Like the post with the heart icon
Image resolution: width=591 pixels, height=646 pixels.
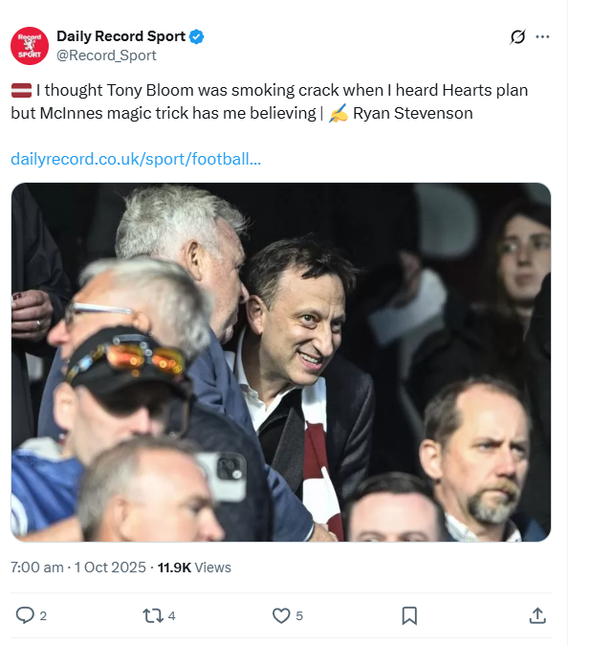281,615
